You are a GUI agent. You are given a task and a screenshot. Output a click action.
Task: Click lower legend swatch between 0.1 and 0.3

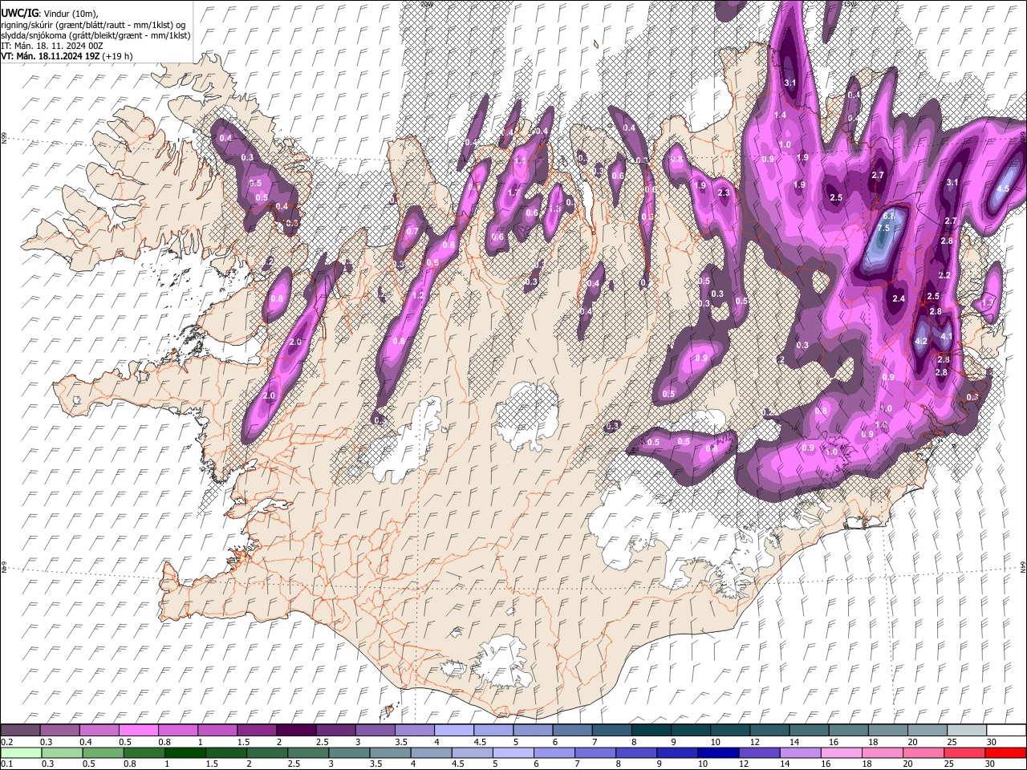click(x=20, y=752)
